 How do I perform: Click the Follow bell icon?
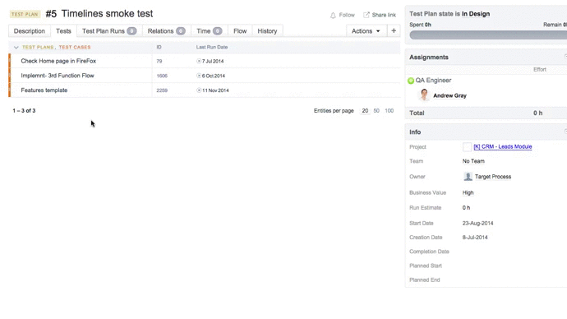[333, 15]
